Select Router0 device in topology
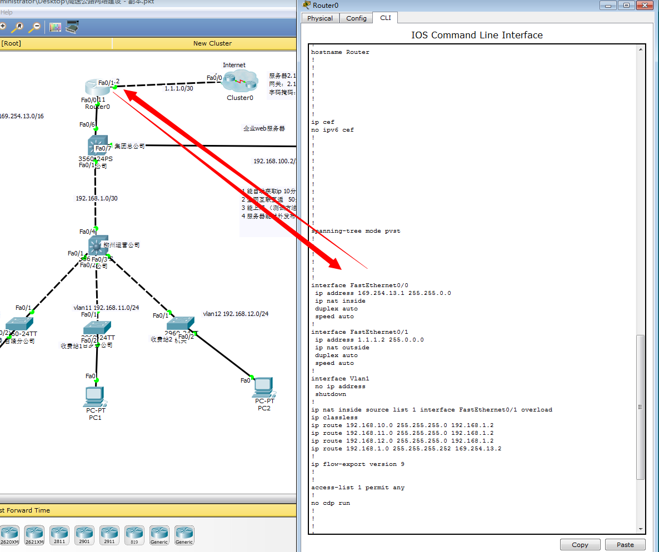The height and width of the screenshot is (552, 659). [x=96, y=87]
